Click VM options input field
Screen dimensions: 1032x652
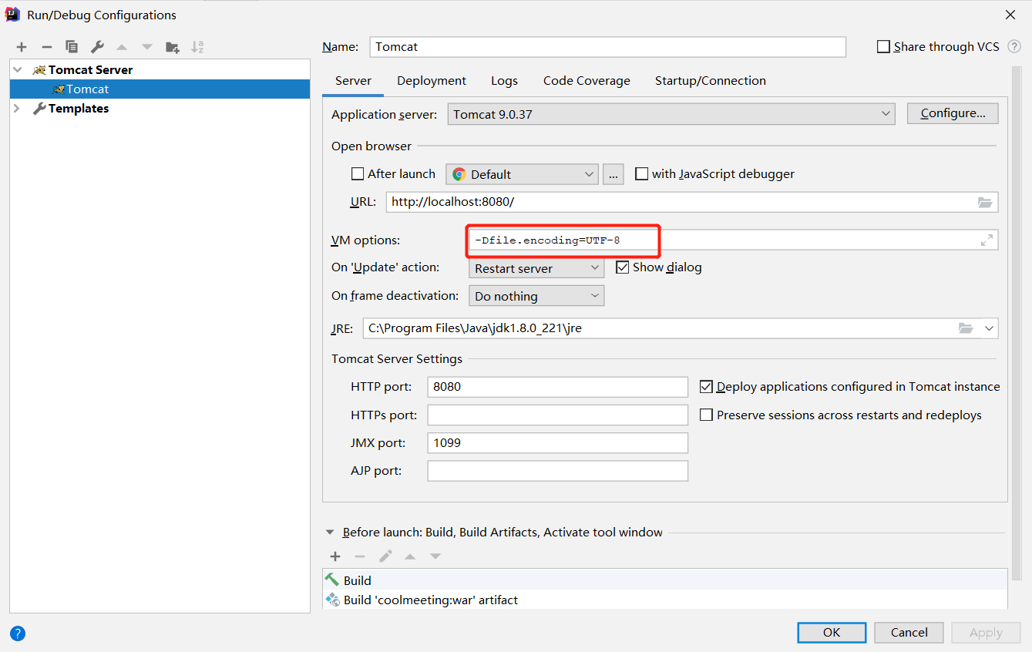[733, 240]
